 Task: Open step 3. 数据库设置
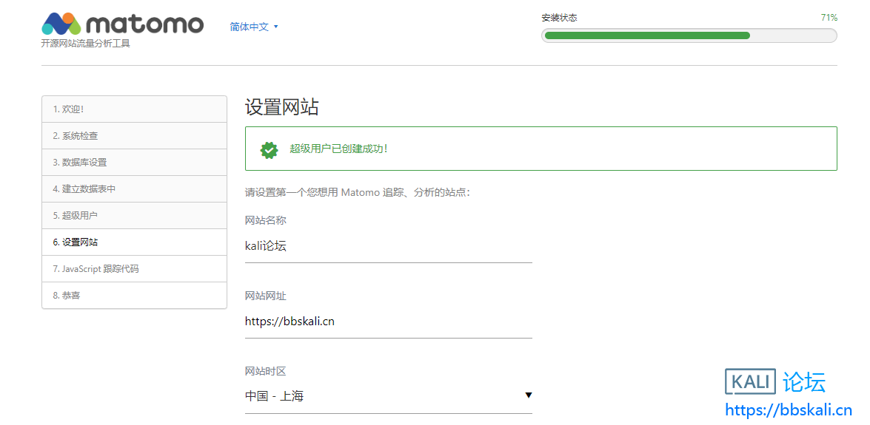tap(134, 163)
